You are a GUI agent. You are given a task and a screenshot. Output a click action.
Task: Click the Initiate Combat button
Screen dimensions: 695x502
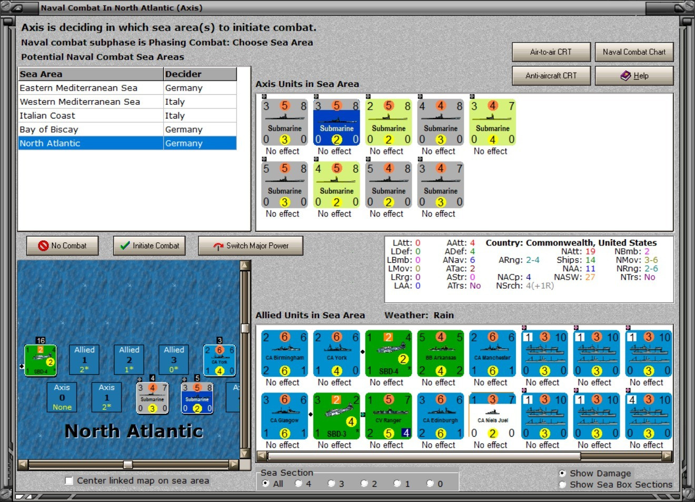coord(150,245)
